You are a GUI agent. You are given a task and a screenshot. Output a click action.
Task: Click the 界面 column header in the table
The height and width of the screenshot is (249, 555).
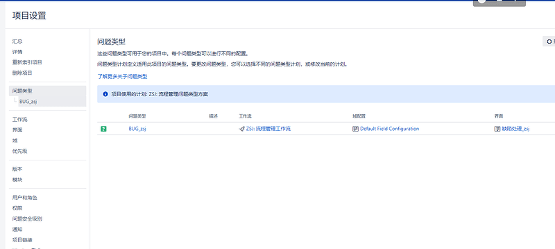[x=499, y=116]
